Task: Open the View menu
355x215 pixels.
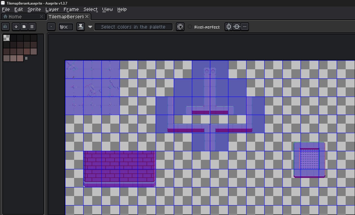Action: [x=107, y=9]
